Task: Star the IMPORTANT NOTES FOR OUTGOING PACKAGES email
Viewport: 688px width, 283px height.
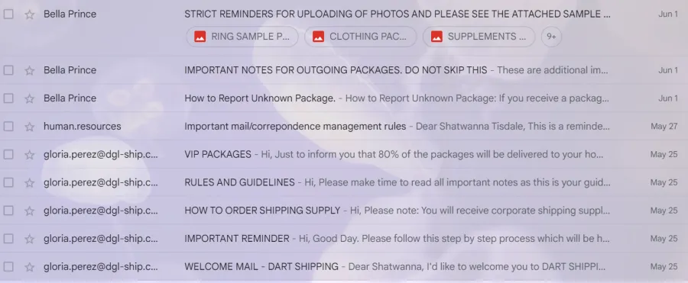Action: pos(29,70)
